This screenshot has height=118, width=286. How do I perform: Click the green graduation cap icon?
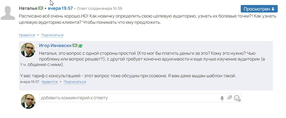pos(80,46)
